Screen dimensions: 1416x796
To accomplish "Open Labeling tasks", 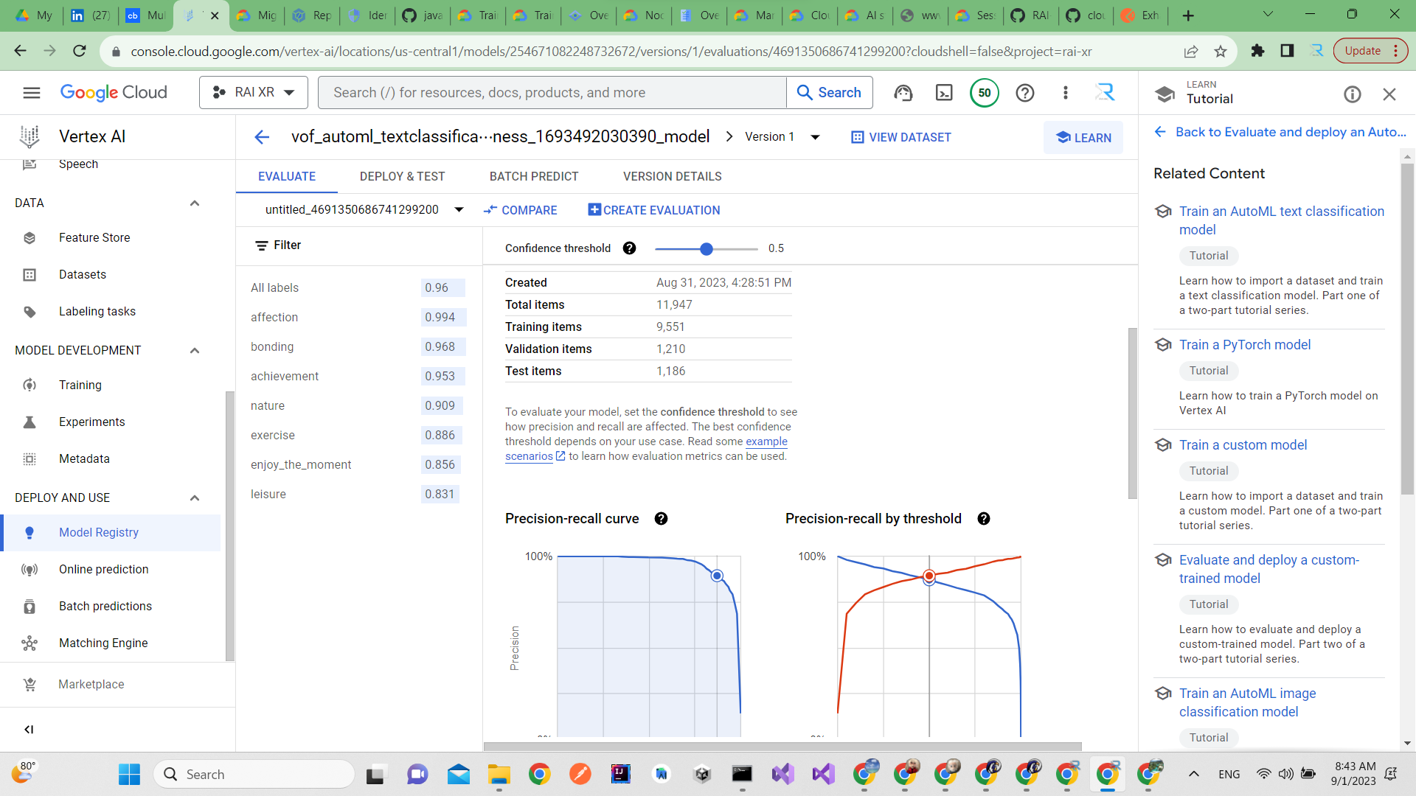I will coord(97,311).
